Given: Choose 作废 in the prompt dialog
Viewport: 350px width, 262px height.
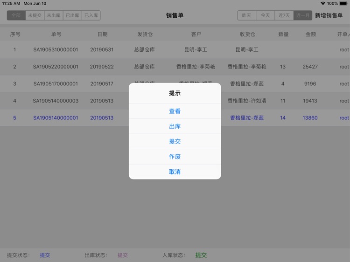Looking at the screenshot, I should (x=175, y=157).
